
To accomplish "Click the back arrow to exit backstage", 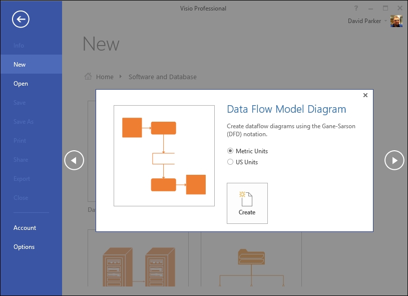I will tap(20, 19).
